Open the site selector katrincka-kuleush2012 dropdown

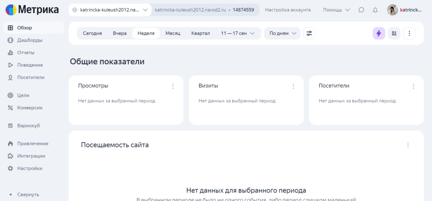tap(110, 10)
